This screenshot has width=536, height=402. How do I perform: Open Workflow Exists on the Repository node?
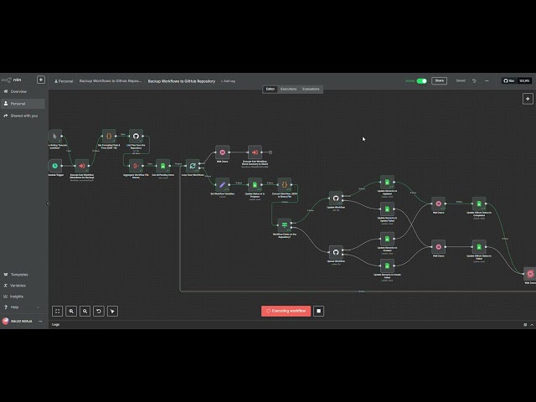click(x=285, y=225)
